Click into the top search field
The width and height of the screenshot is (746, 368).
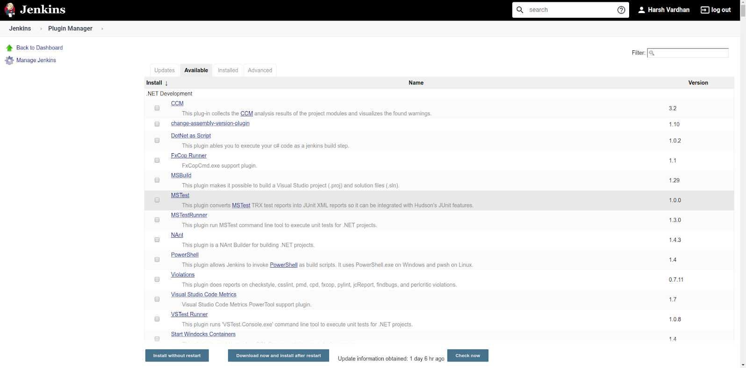570,10
